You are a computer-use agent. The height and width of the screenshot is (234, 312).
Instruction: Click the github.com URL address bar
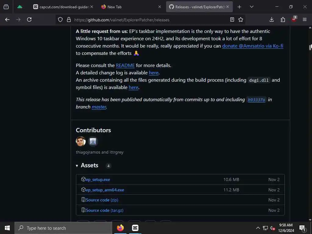(150, 20)
